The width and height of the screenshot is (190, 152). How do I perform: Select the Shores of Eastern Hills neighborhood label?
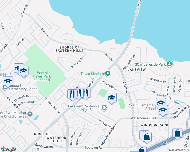point(69,49)
